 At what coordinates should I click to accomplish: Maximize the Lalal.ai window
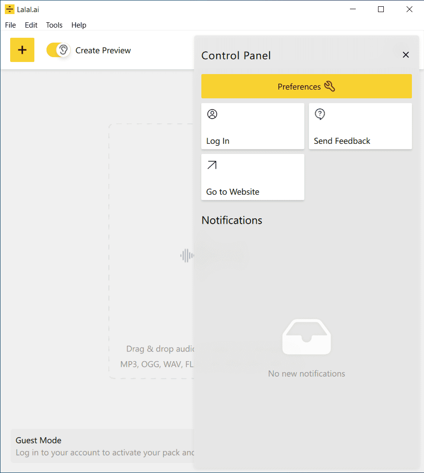point(381,9)
